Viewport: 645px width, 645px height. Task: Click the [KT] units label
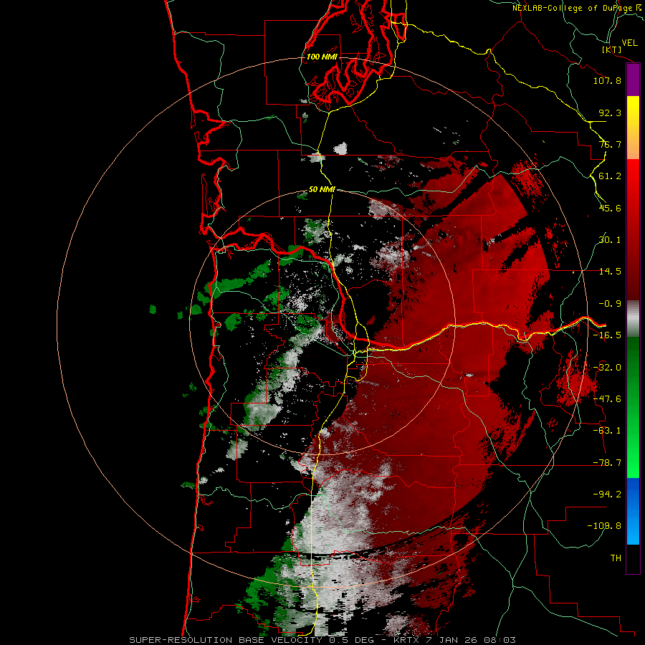click(x=612, y=49)
